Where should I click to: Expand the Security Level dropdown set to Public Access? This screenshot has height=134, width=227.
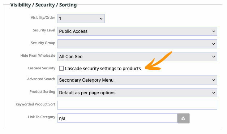137,31
